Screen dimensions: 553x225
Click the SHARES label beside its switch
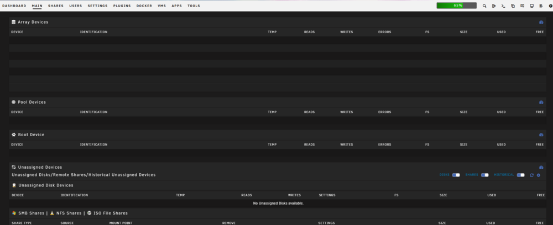click(x=472, y=175)
